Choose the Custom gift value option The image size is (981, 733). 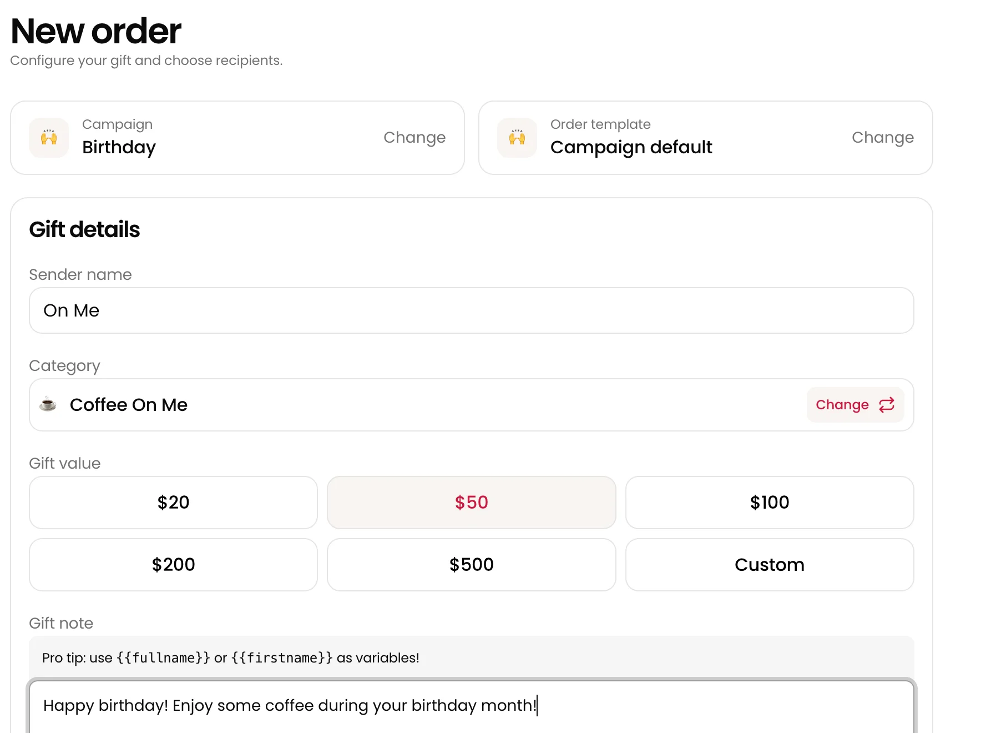point(770,565)
